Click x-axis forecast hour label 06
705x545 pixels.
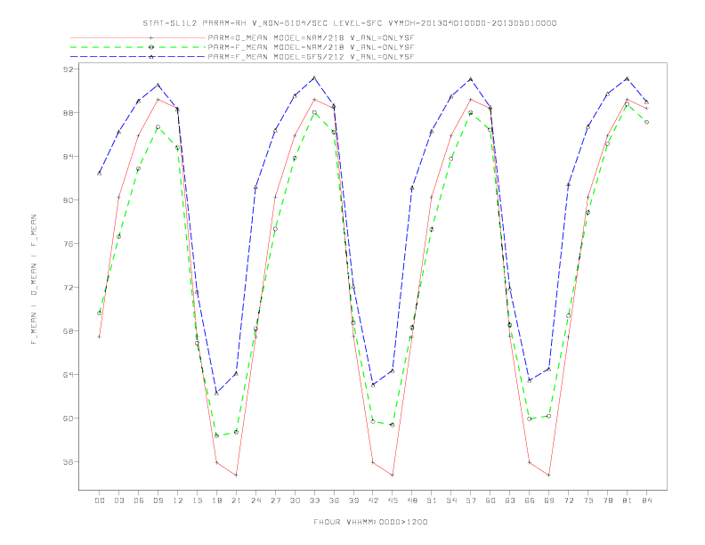139,500
